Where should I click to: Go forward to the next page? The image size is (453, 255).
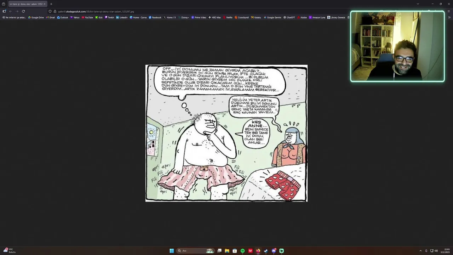[17, 11]
